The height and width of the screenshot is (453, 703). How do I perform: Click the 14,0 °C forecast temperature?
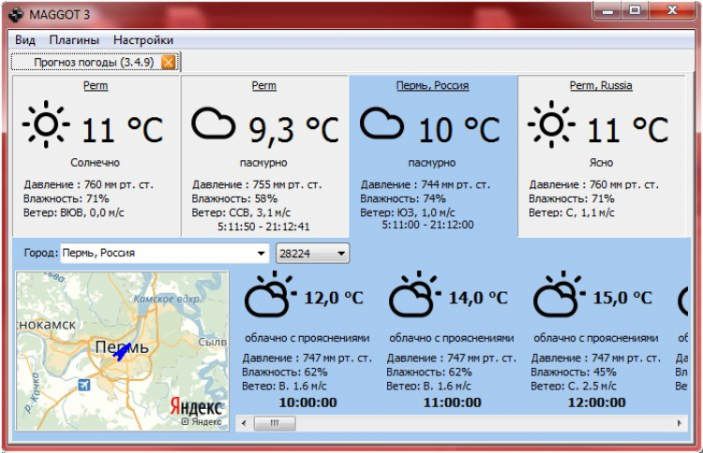pos(478,298)
